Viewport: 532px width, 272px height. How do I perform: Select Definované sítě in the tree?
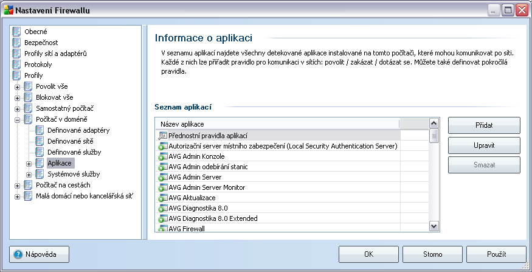tap(71, 141)
